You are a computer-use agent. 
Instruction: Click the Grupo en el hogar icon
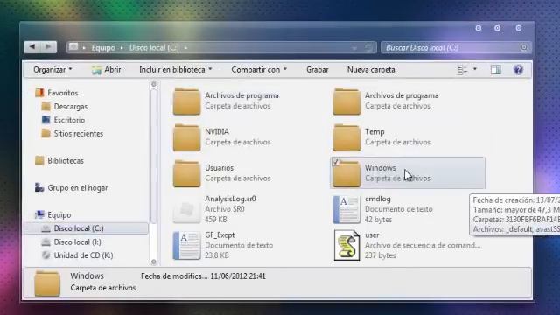39,187
